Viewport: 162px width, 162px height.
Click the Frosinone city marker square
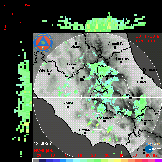pyautogui.click(x=104, y=121)
